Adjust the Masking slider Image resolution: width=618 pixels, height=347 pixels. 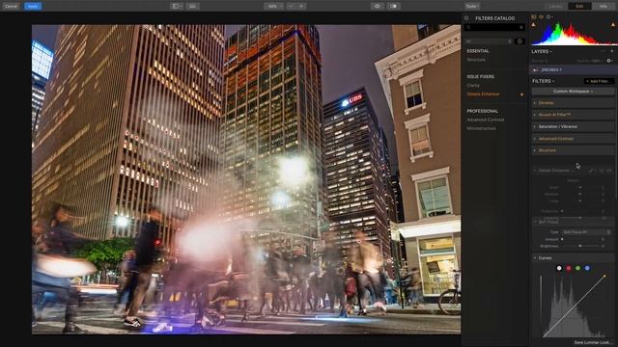(x=580, y=218)
